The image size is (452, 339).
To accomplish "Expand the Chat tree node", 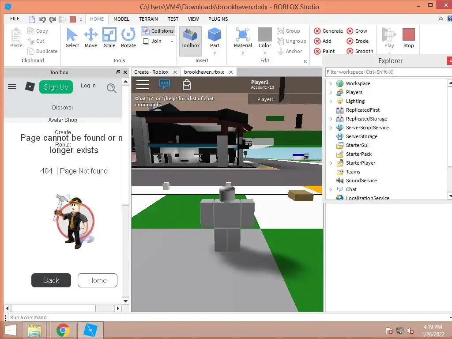I will (331, 190).
